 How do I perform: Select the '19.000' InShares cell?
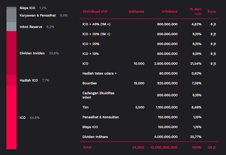click(x=139, y=83)
